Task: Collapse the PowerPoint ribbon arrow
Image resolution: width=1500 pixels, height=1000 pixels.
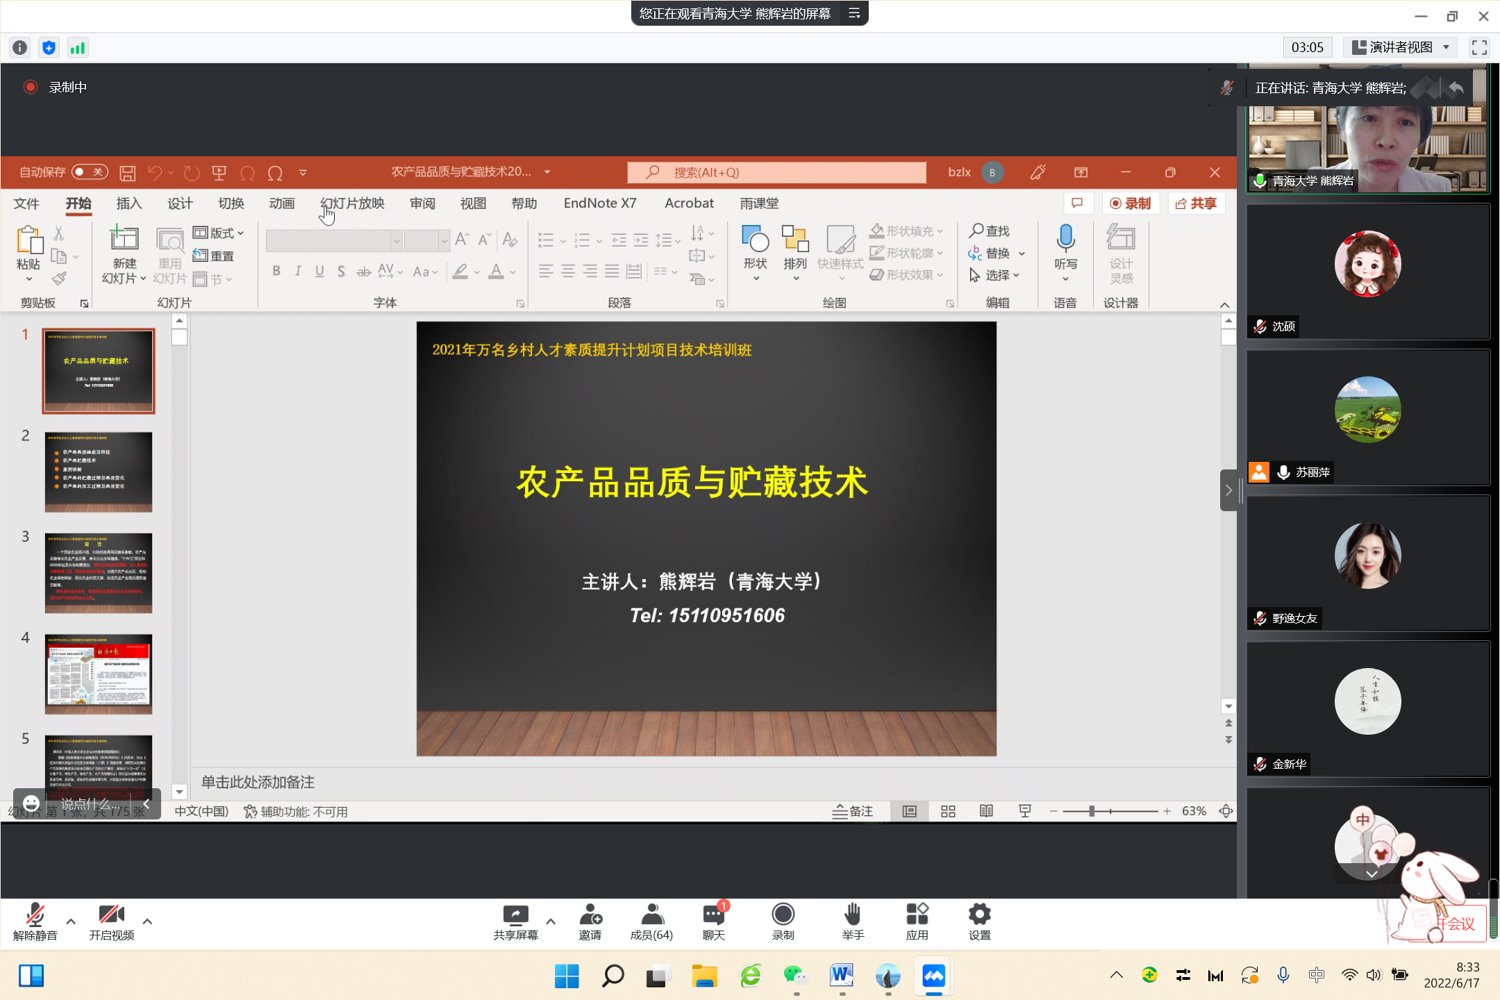Action: pos(1224,306)
